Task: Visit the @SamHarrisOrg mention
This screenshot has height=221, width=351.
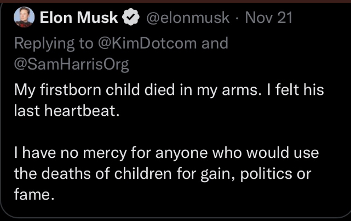Action: coord(71,65)
